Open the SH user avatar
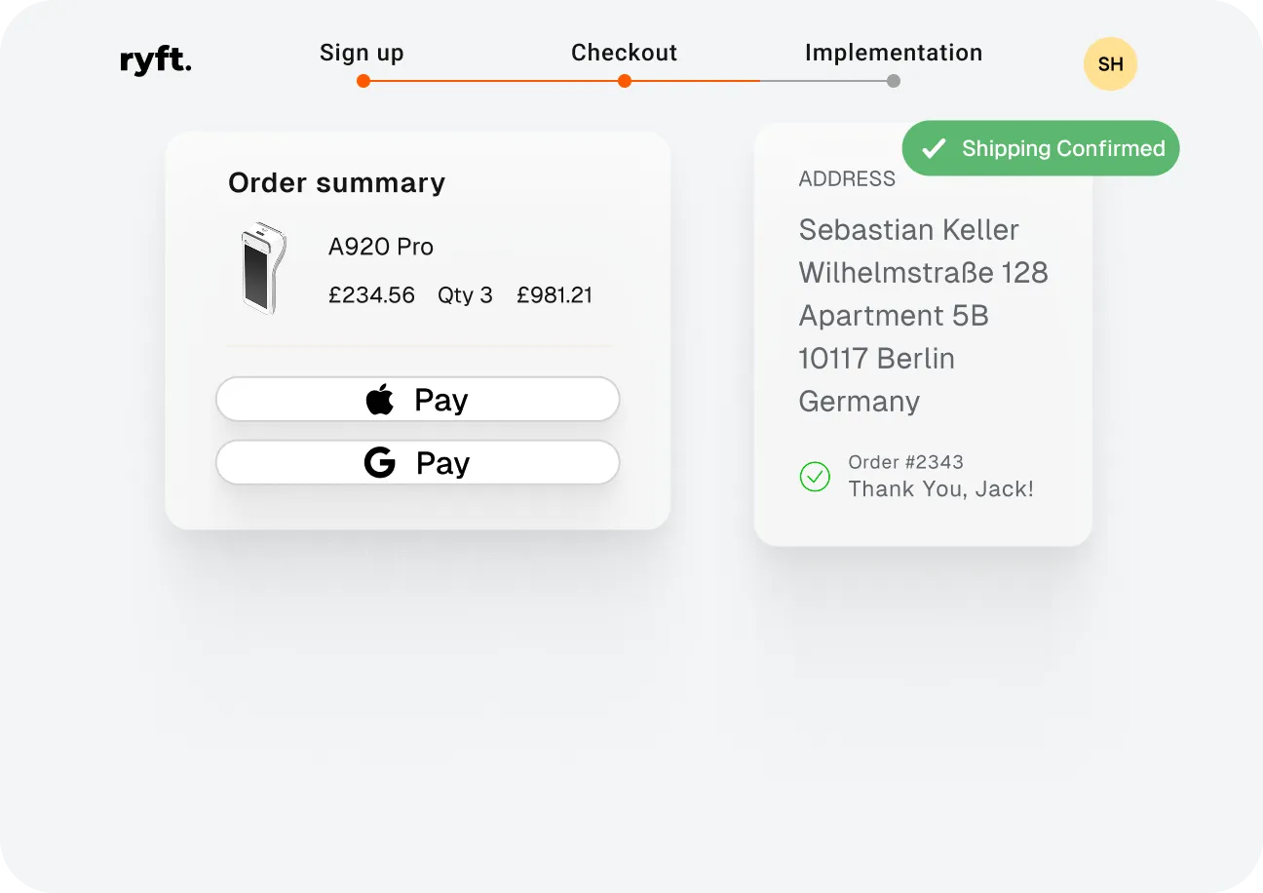The height and width of the screenshot is (893, 1263). pyautogui.click(x=1110, y=64)
